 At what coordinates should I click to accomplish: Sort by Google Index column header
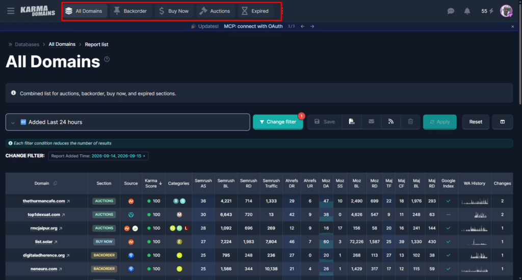[448, 183]
